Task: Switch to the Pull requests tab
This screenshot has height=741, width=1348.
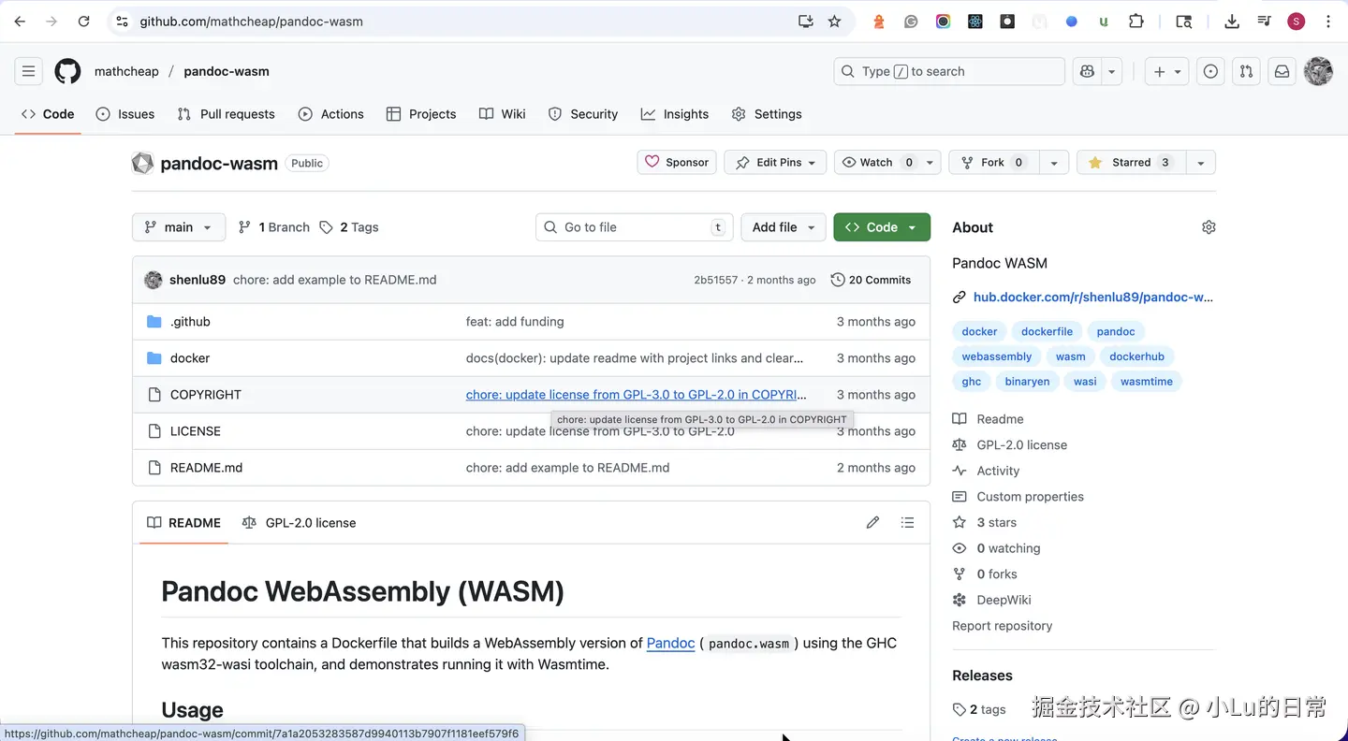Action: click(227, 114)
